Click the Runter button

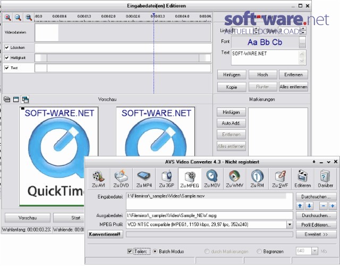[x=262, y=87]
